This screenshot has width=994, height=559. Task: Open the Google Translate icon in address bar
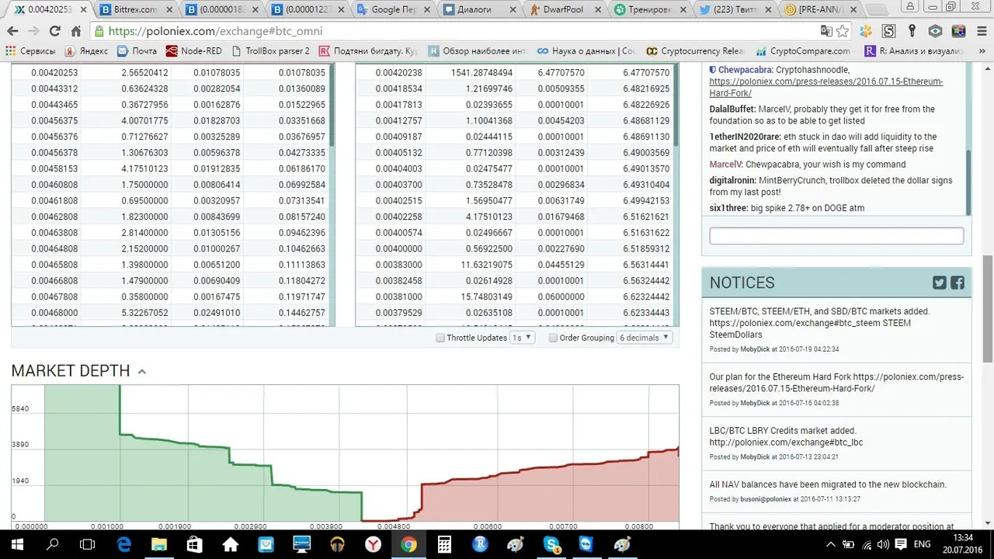[826, 31]
